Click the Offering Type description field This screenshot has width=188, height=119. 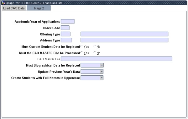(124, 34)
